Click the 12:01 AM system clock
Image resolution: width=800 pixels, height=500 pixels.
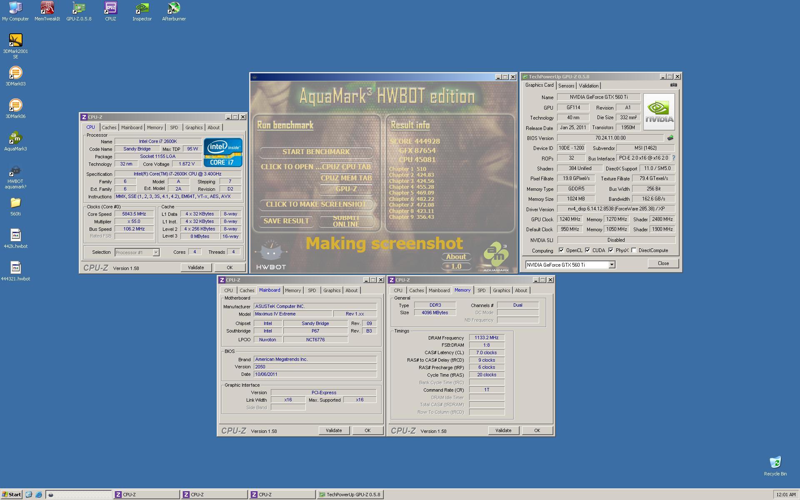786,495
